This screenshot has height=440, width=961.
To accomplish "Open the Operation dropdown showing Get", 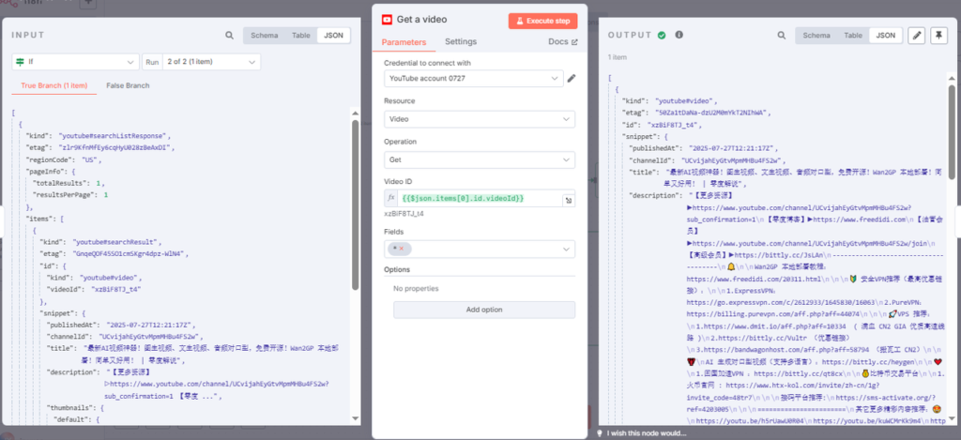I will click(x=479, y=159).
